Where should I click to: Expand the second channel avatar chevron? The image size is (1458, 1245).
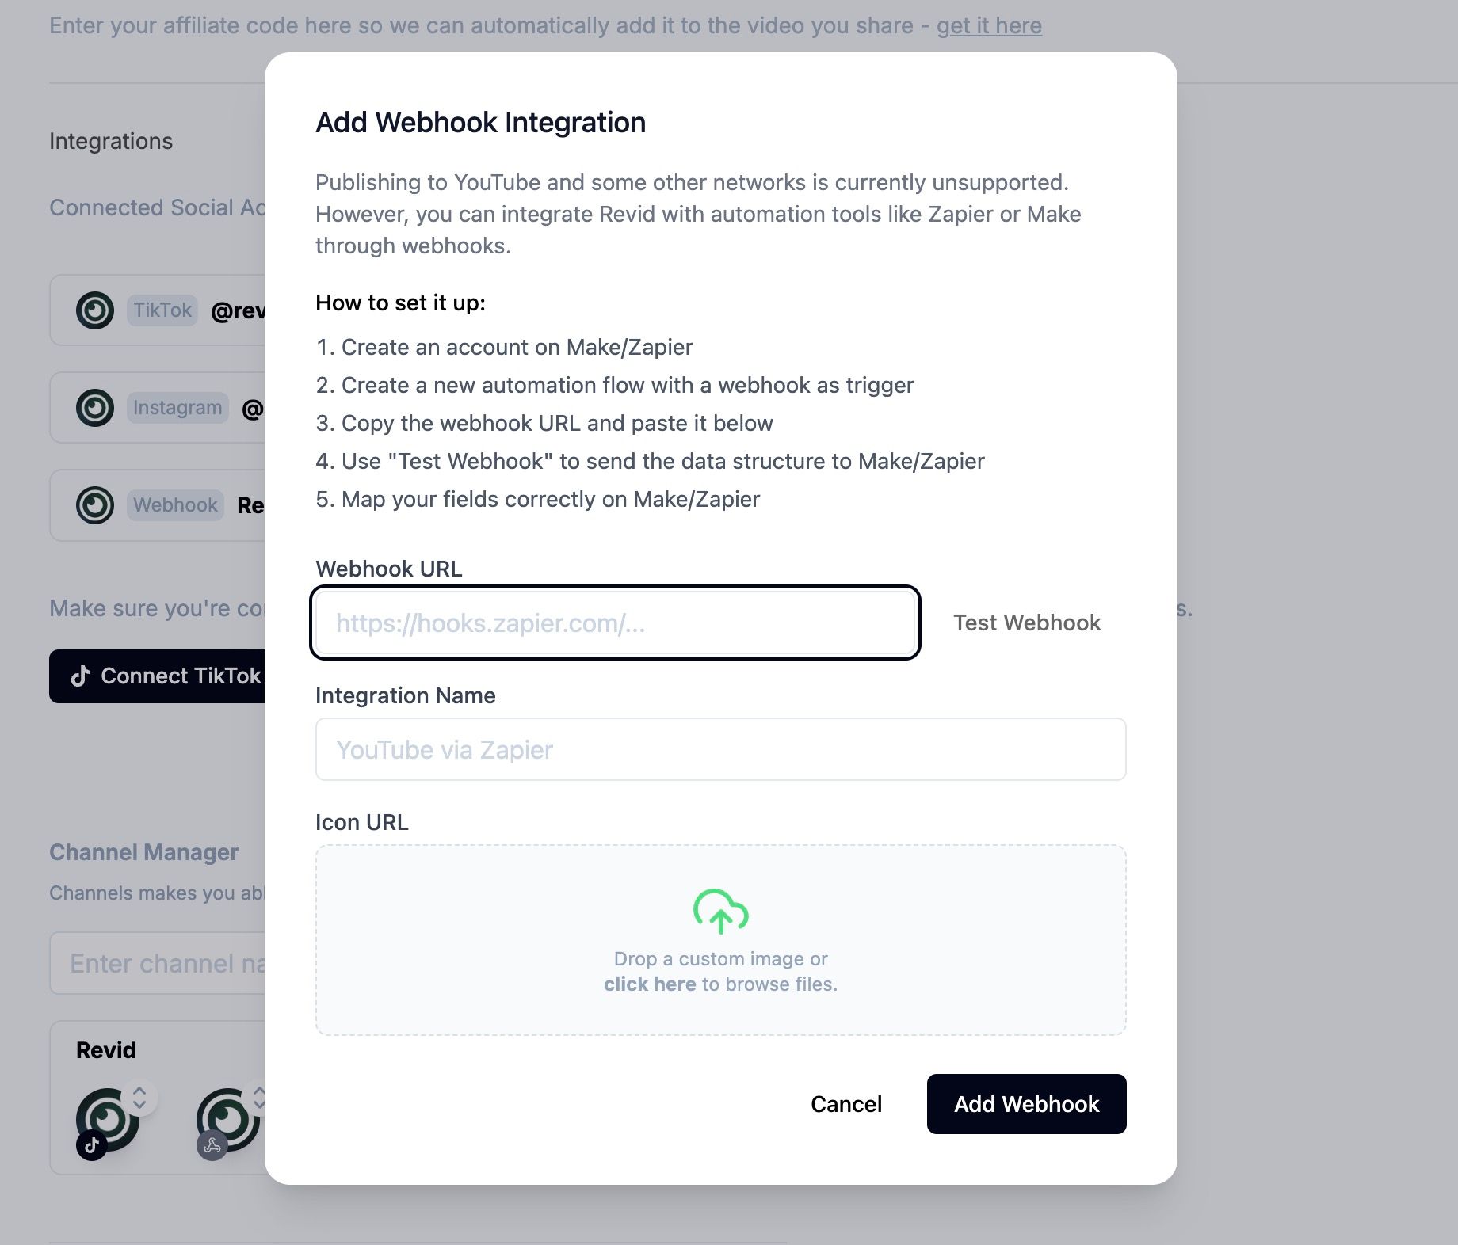pyautogui.click(x=258, y=1098)
